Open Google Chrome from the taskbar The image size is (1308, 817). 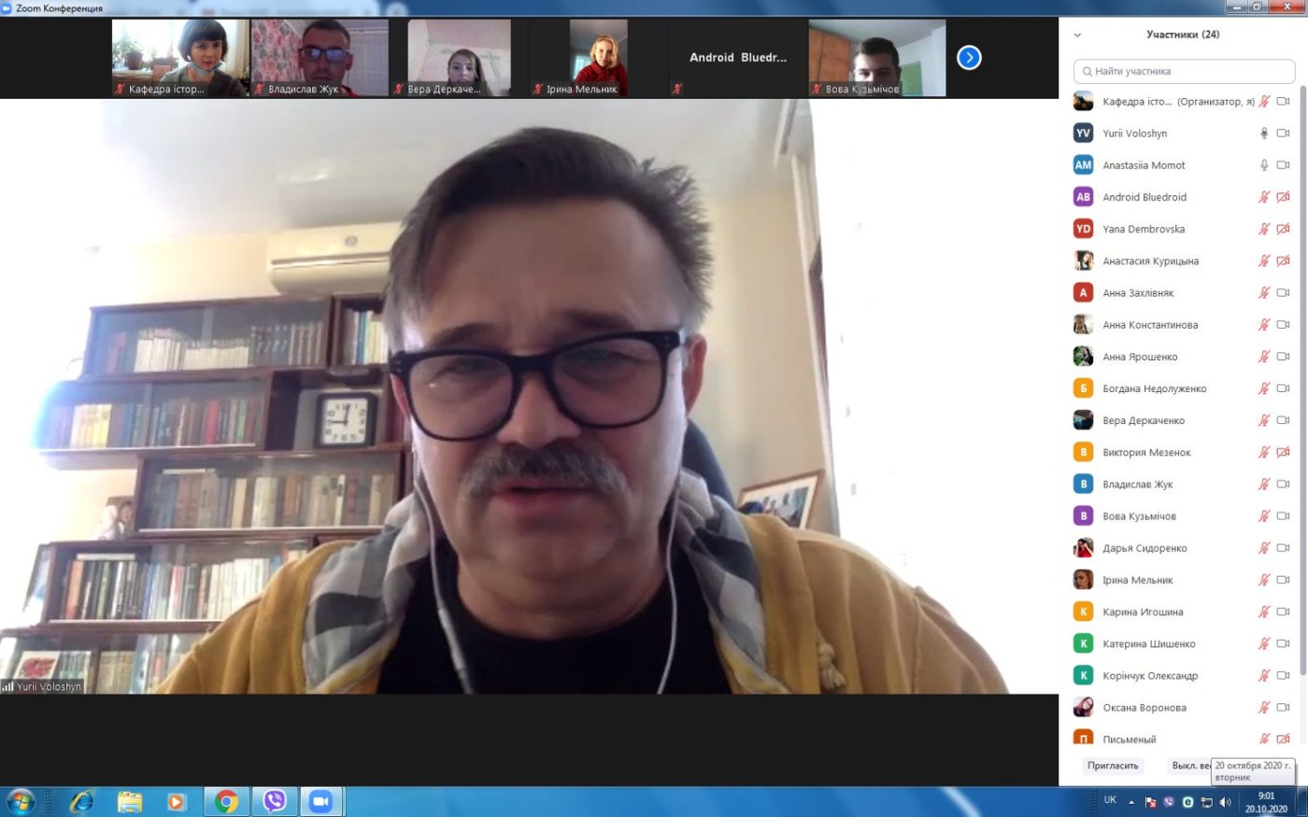point(226,801)
